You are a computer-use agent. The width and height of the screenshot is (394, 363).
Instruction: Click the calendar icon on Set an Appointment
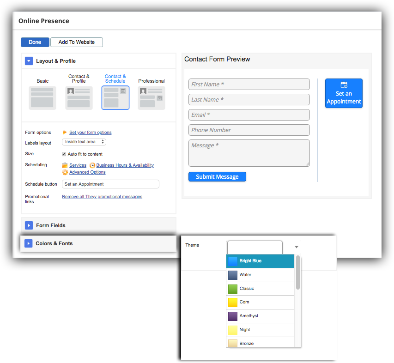point(344,85)
